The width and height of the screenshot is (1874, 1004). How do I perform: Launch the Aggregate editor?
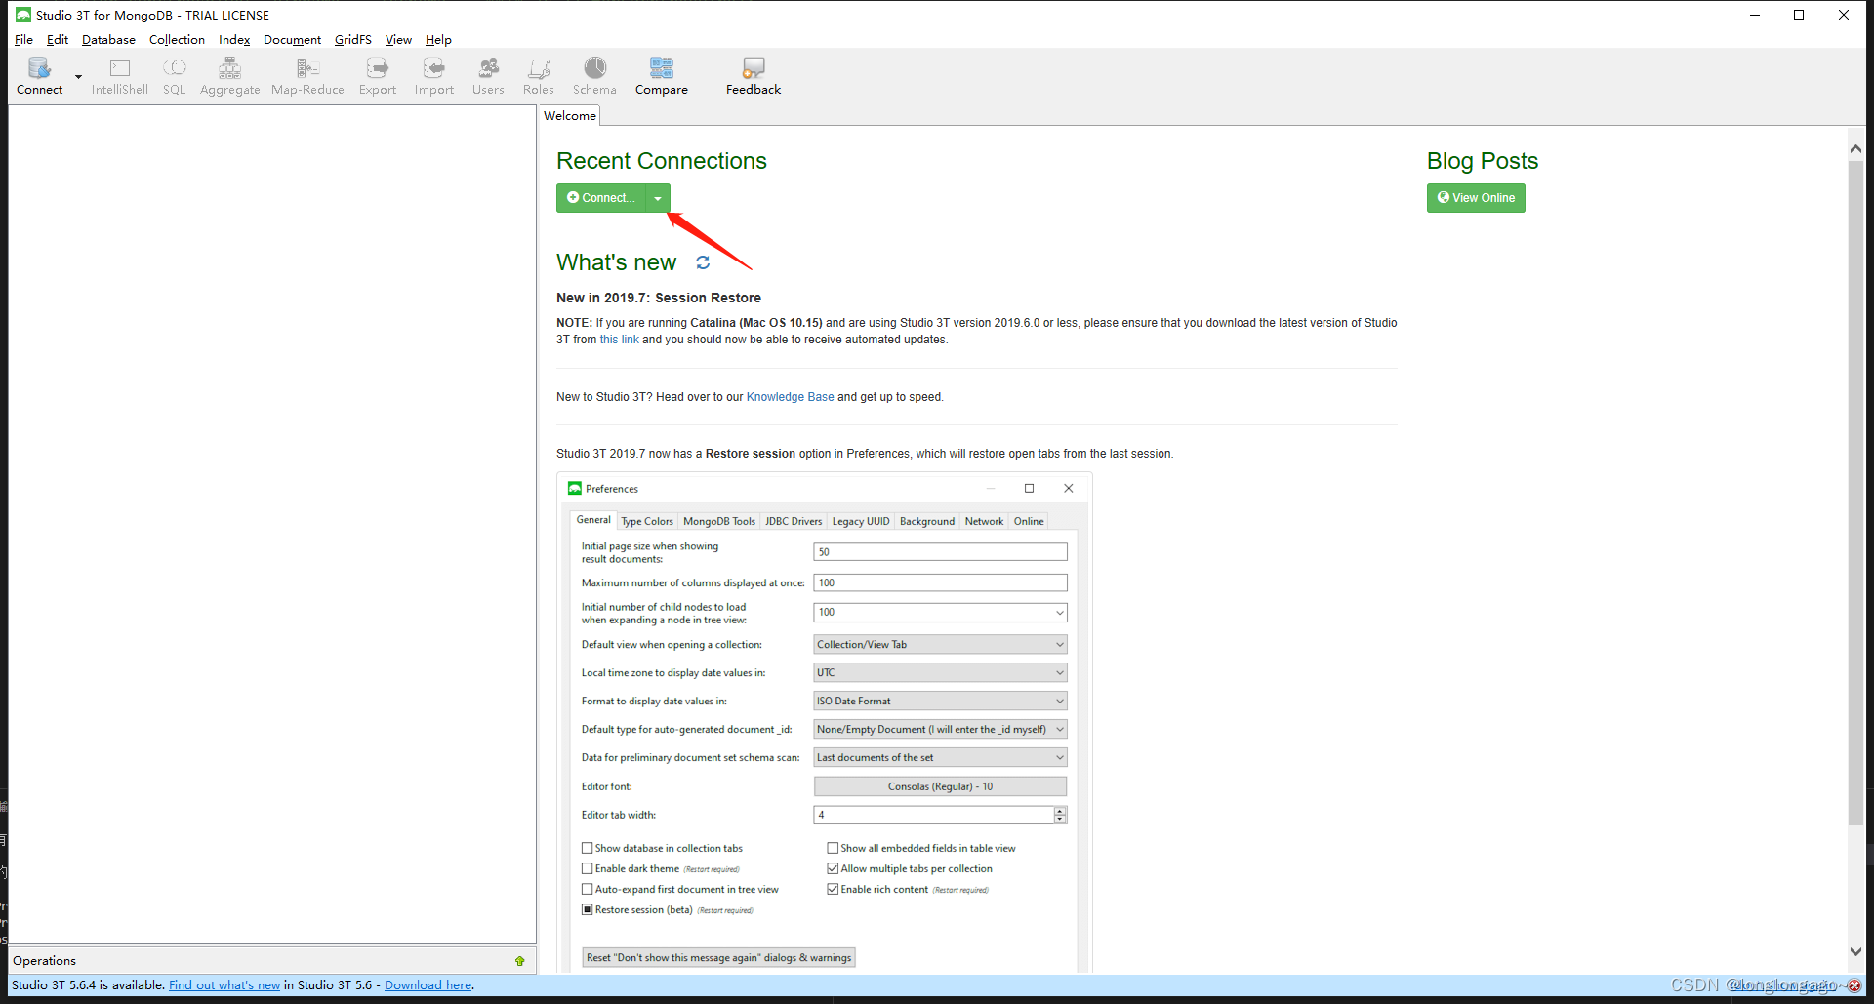tap(230, 75)
